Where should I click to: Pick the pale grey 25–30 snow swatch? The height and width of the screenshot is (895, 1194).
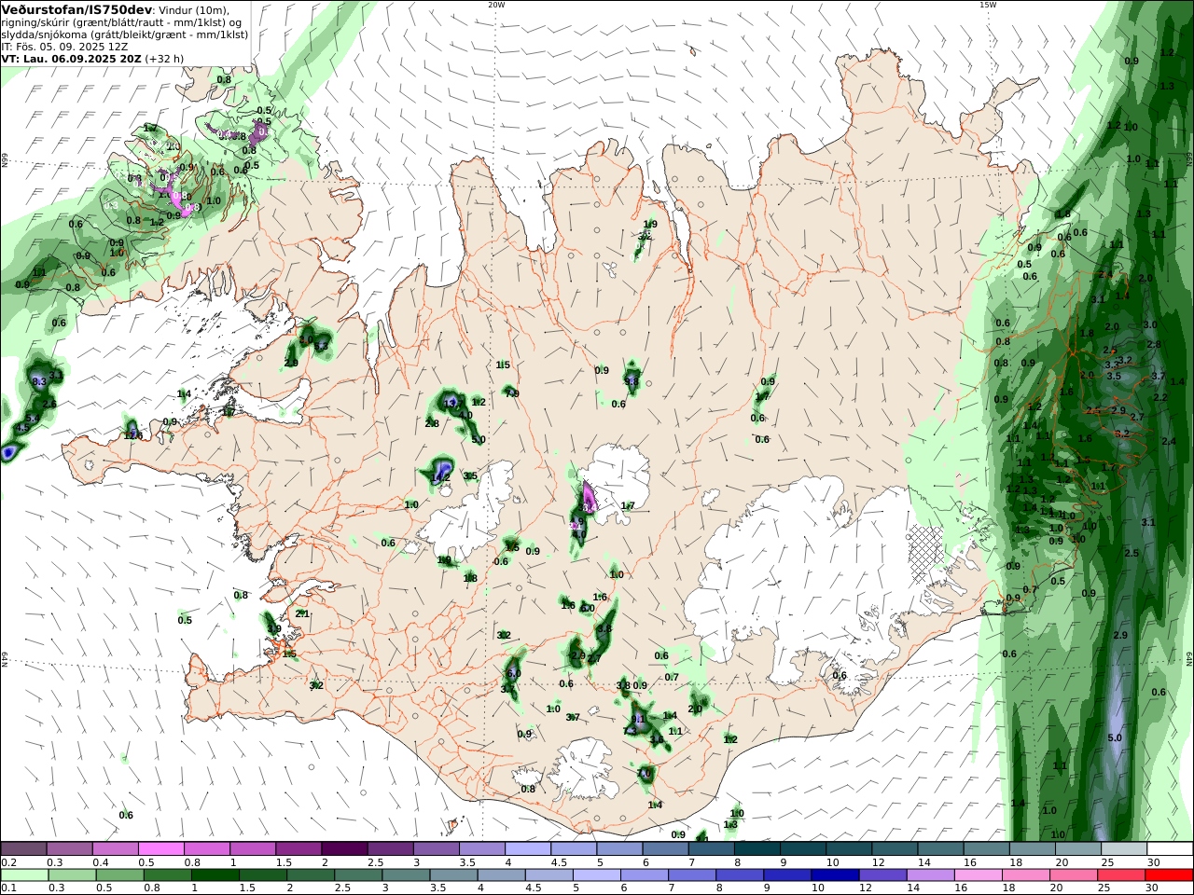point(1124,849)
